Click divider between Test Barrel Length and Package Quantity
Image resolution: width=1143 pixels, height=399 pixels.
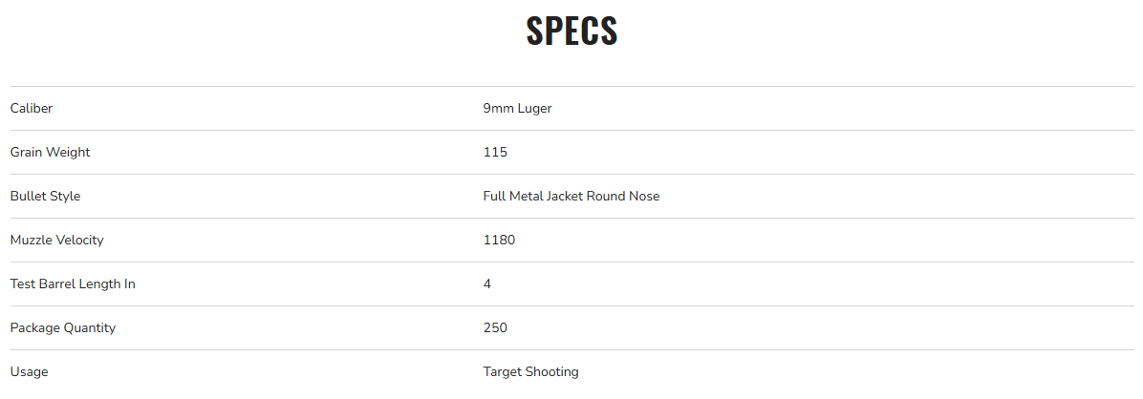tap(571, 306)
